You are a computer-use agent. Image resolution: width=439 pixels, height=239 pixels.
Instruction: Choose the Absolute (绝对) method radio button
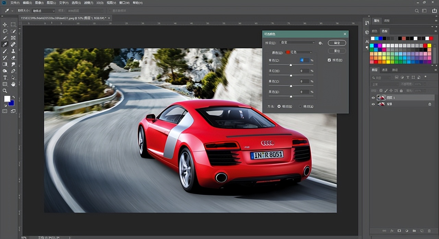click(300, 106)
